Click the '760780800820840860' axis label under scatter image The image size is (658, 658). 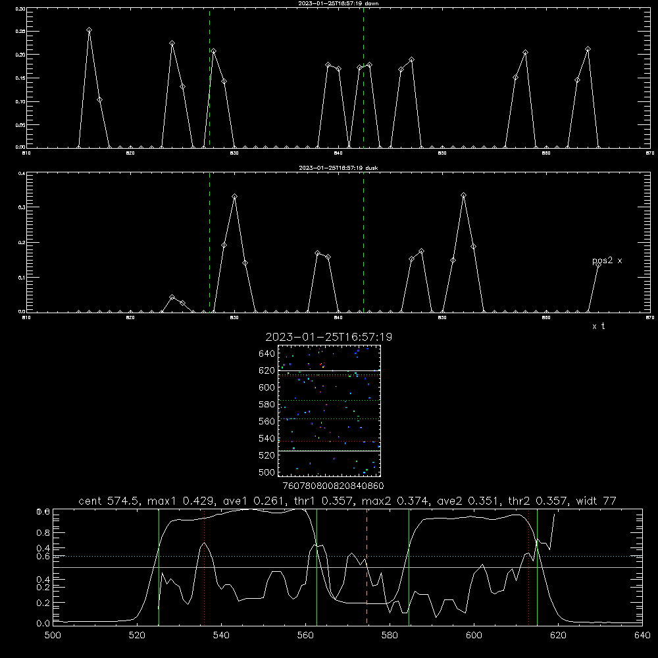(x=333, y=486)
